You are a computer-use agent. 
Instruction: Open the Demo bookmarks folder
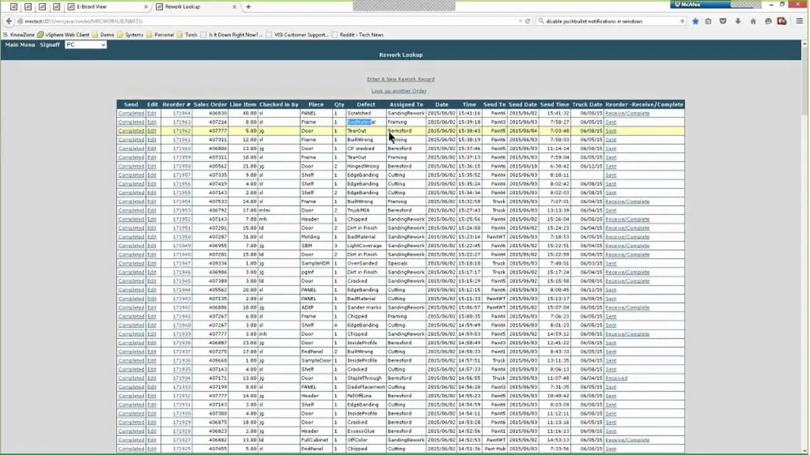point(103,35)
